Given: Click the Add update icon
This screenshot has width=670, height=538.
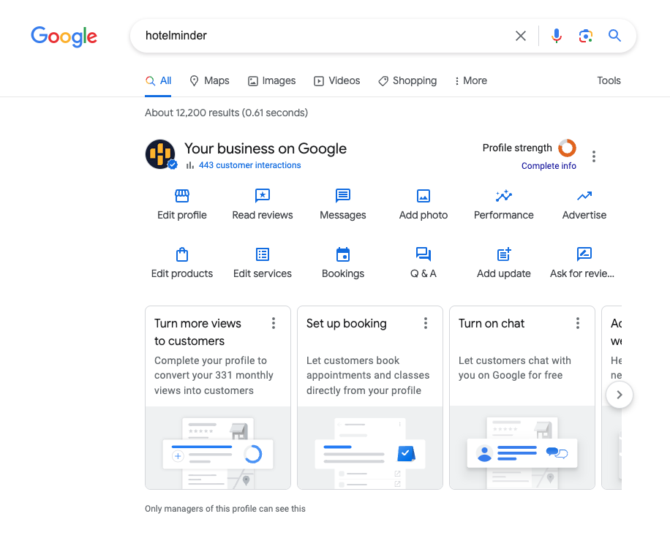Looking at the screenshot, I should click(504, 254).
